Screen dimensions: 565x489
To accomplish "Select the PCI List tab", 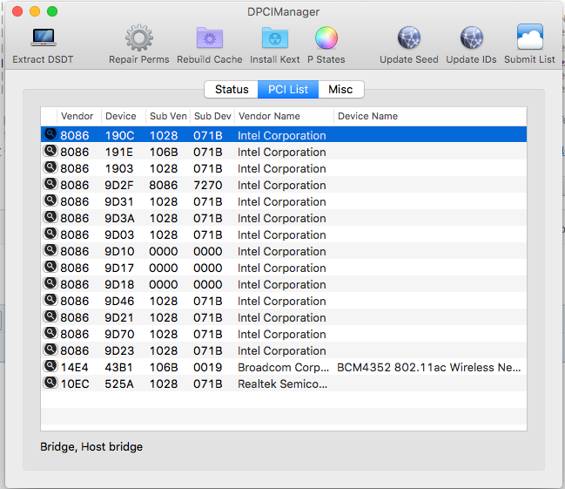I will point(287,90).
